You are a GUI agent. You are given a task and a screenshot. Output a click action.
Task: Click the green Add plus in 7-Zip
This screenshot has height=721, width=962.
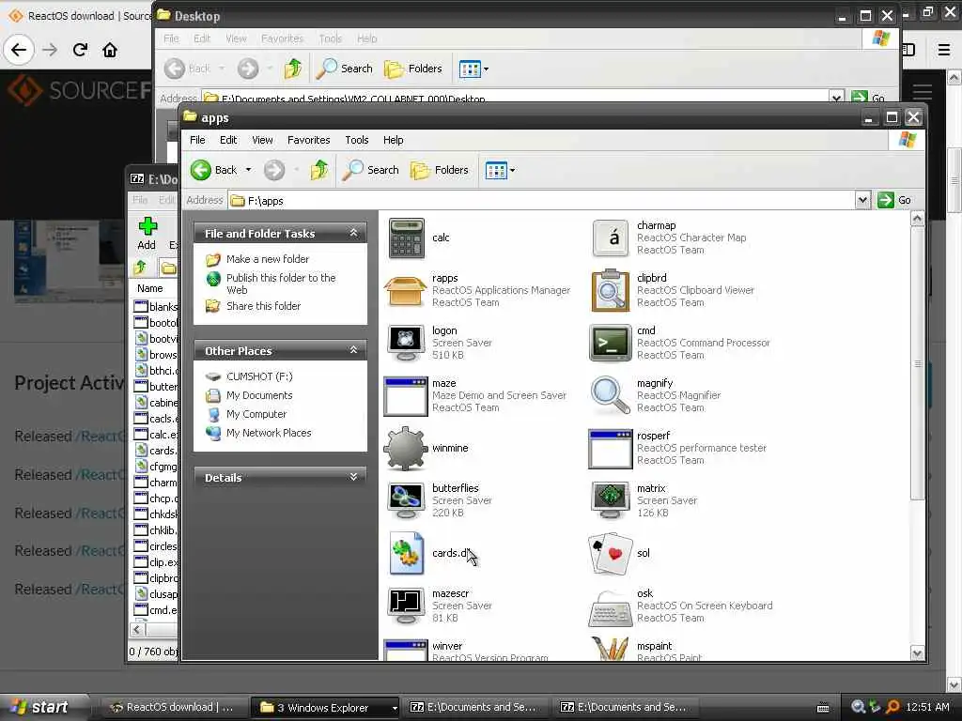click(x=147, y=226)
